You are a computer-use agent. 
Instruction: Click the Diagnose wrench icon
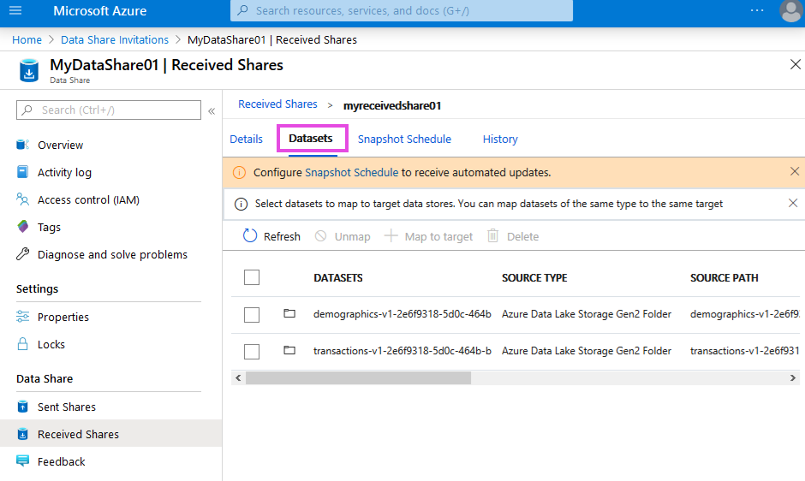[x=22, y=254]
